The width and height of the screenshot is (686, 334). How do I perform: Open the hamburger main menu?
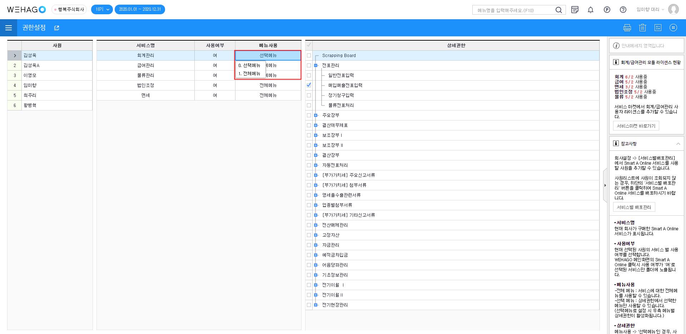9,28
